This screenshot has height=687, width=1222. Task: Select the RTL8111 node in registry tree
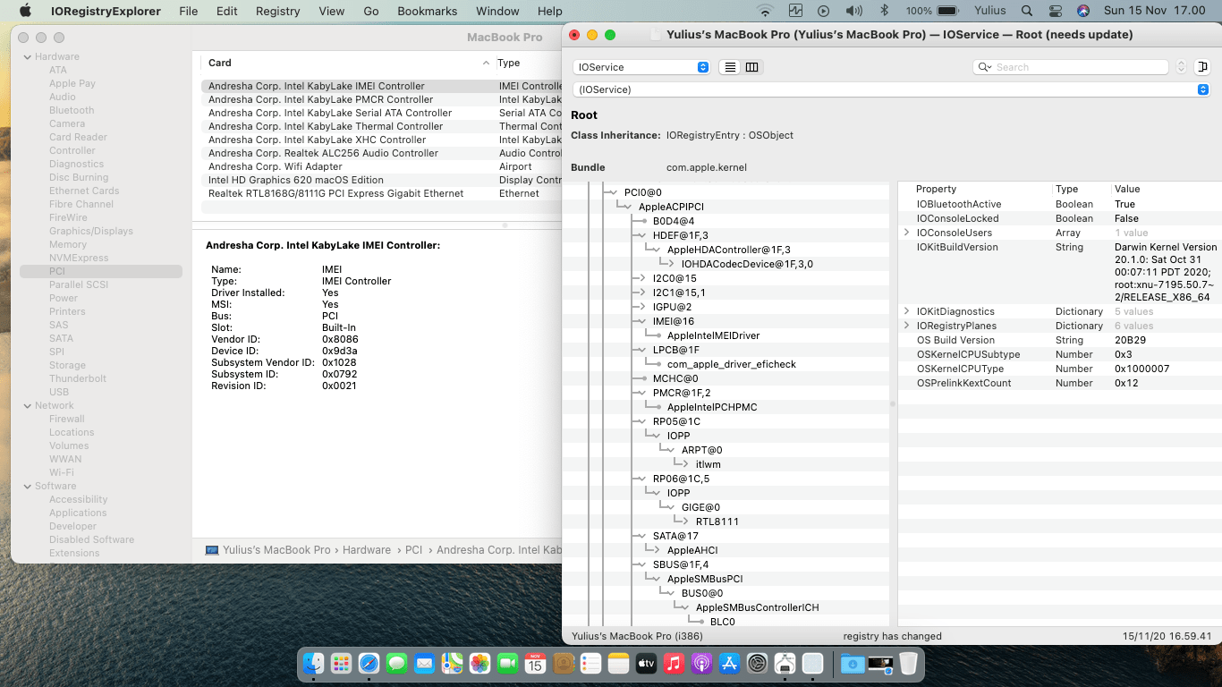(717, 522)
